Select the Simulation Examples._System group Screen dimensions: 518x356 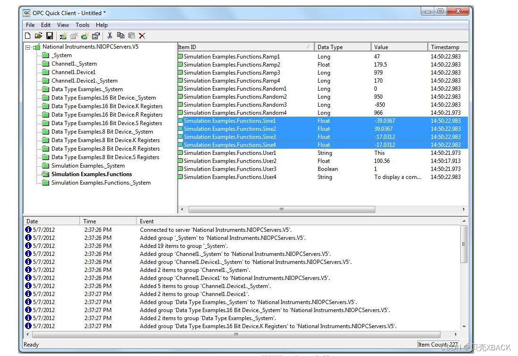88,166
